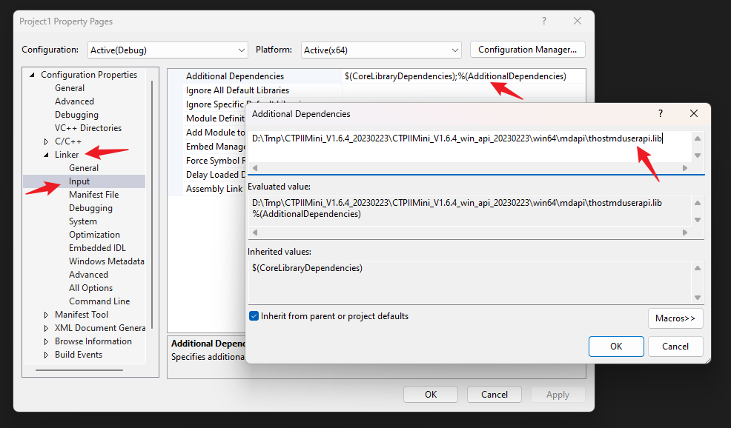Select General under Configuration Properties

[x=70, y=88]
